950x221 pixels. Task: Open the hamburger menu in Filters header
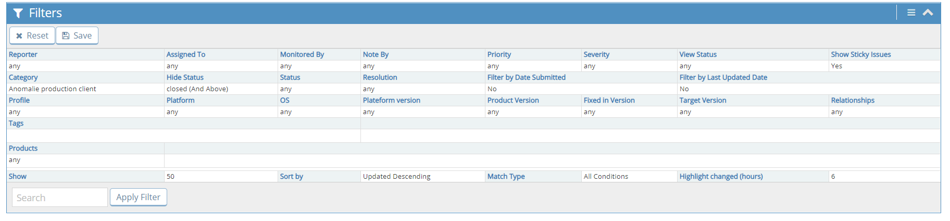coord(911,13)
